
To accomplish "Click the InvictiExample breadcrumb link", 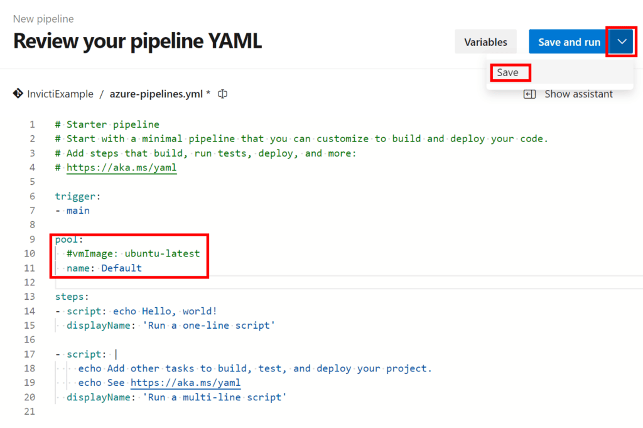I will (57, 93).
